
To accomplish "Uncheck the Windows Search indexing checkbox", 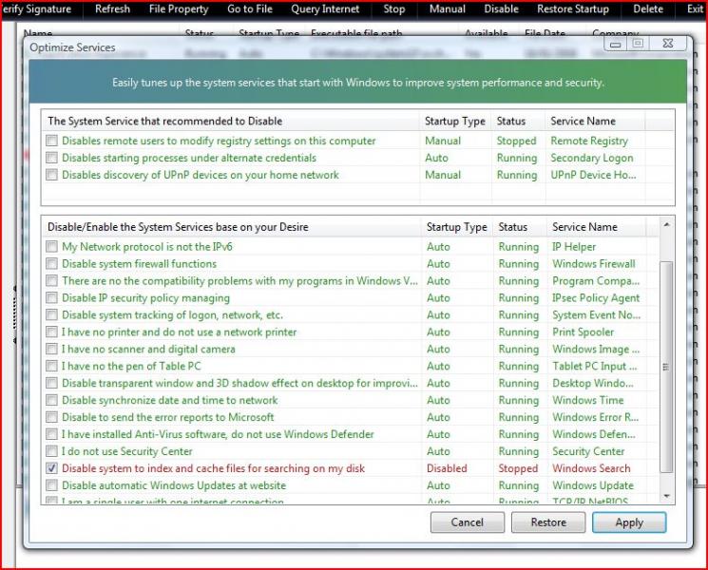I will coord(52,469).
